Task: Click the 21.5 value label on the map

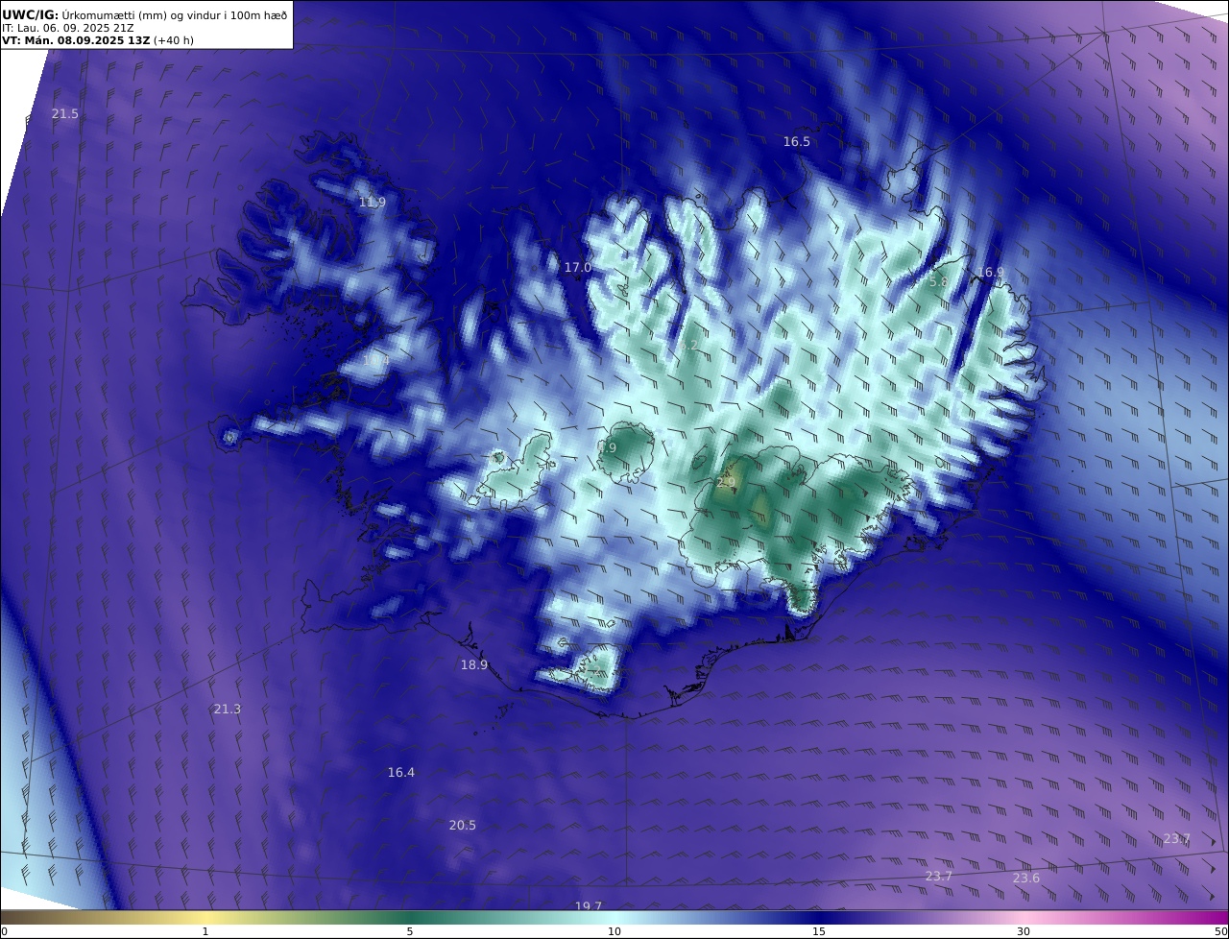Action: click(65, 114)
